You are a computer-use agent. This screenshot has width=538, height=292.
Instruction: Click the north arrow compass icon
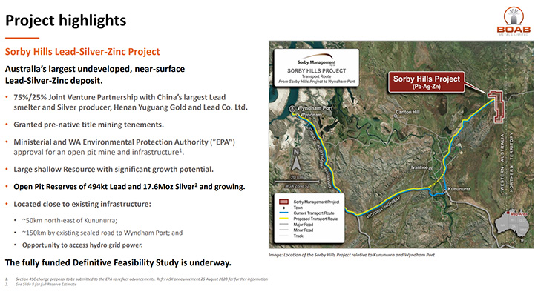(x=296, y=159)
